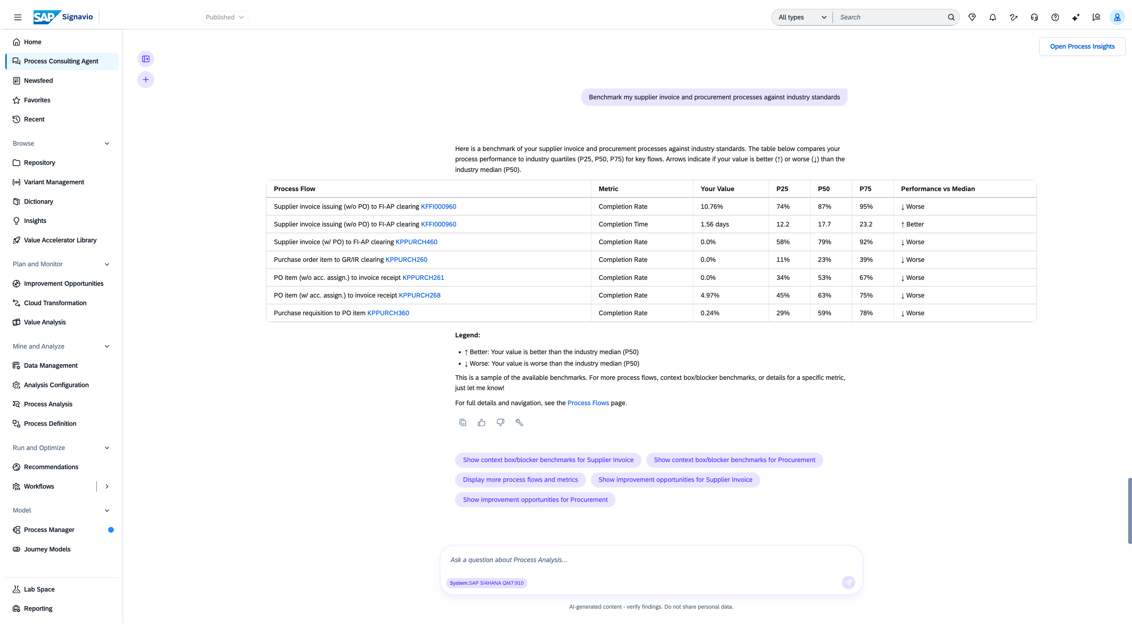1132x637 pixels.
Task: Open Process Analysis in sidebar
Action: tap(62, 404)
